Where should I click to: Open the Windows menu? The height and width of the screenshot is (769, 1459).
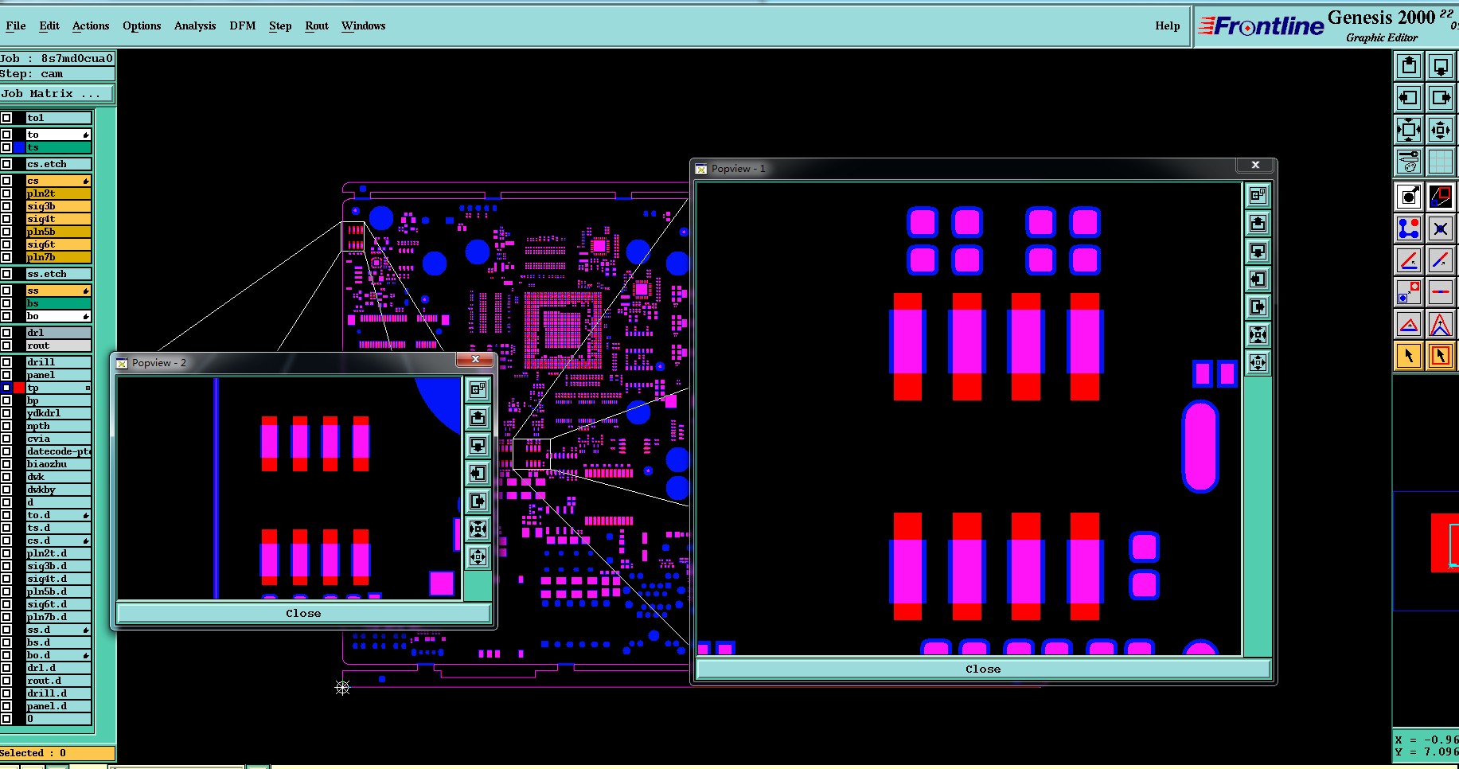tap(364, 25)
